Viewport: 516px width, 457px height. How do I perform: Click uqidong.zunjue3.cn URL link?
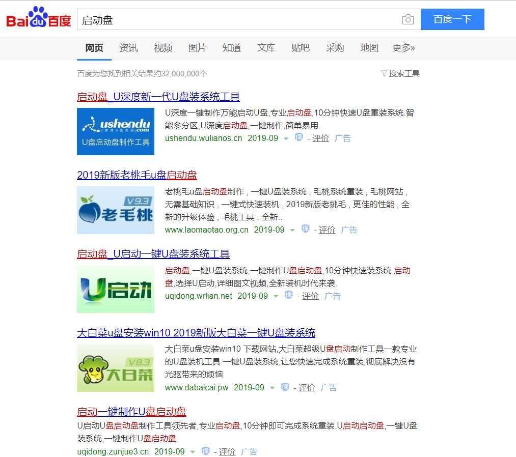(113, 451)
